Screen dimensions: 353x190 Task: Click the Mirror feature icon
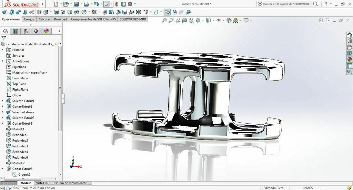[139, 12]
